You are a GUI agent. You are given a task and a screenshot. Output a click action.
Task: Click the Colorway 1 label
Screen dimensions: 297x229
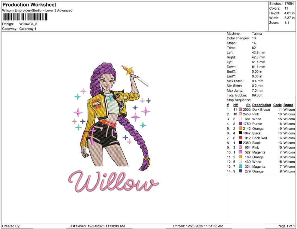click(28, 29)
